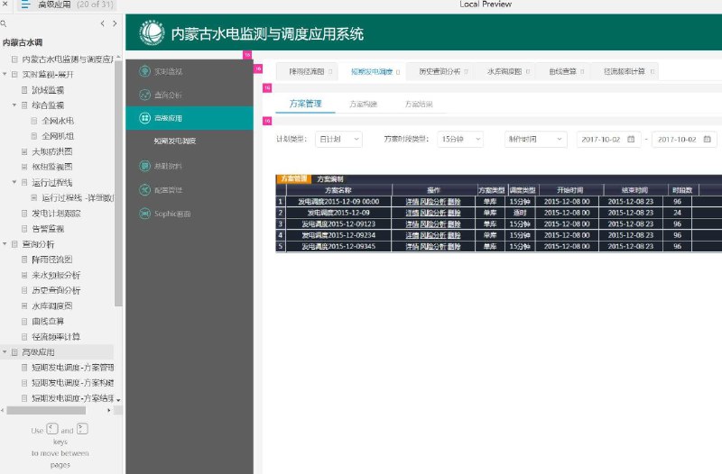Viewport: 722px width, 474px height.
Task: Click the 方案名称 column header
Action: click(338, 190)
